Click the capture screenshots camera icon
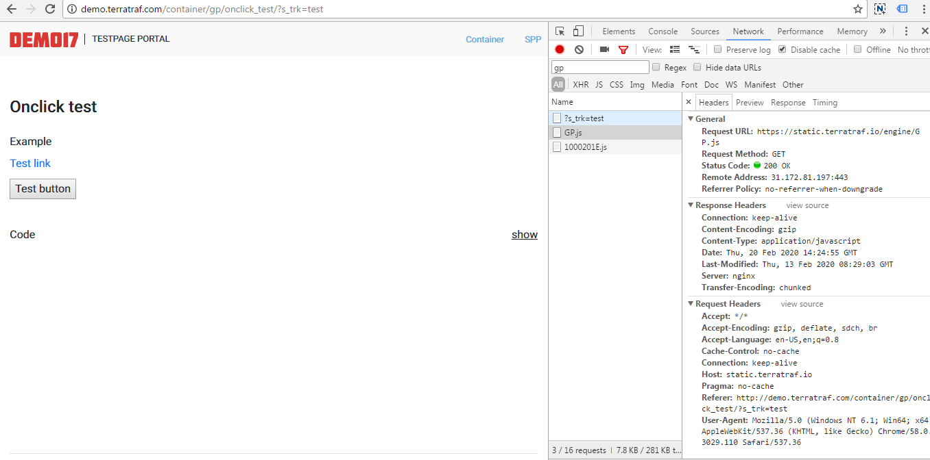930x460 pixels. click(604, 50)
